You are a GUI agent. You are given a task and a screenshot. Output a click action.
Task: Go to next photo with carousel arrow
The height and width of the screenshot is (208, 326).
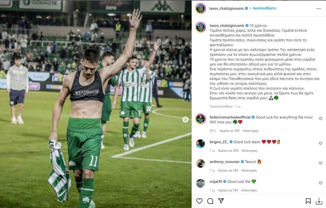click(x=185, y=119)
